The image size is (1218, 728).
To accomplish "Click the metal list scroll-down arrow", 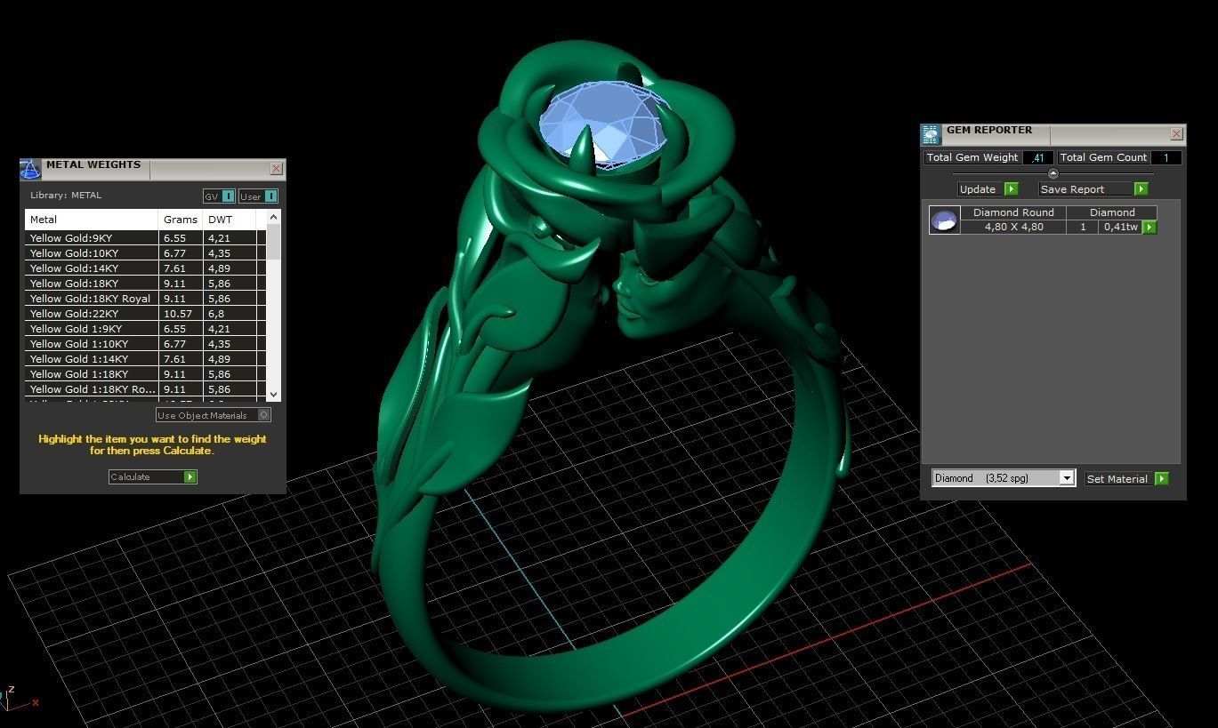I will tap(273, 394).
